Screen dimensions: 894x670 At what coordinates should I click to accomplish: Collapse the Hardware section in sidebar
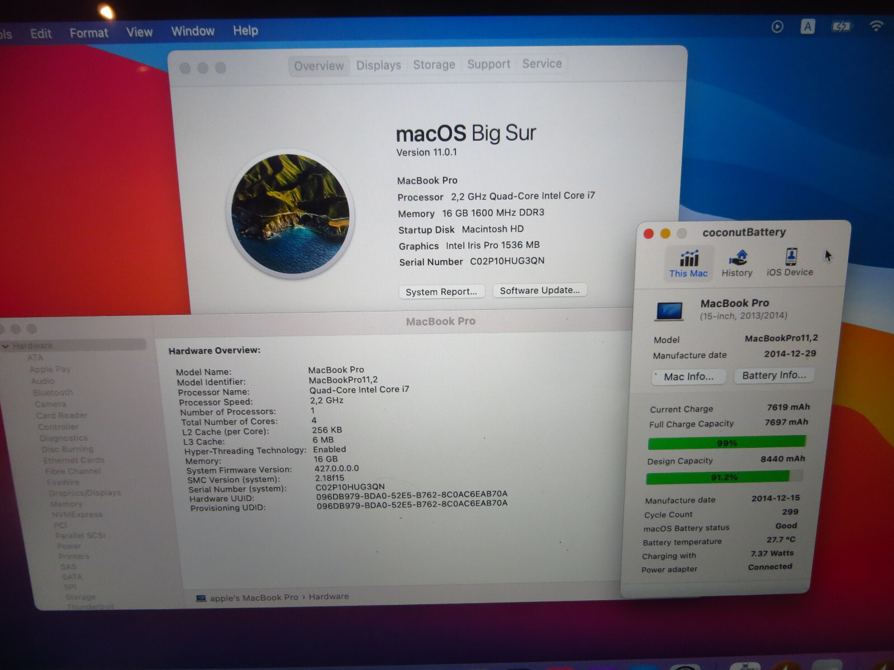coord(6,346)
